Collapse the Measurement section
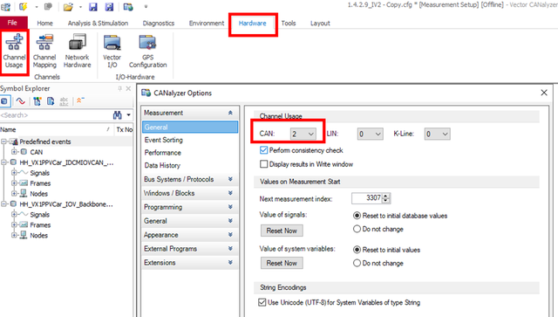The width and height of the screenshot is (558, 317). [230, 113]
